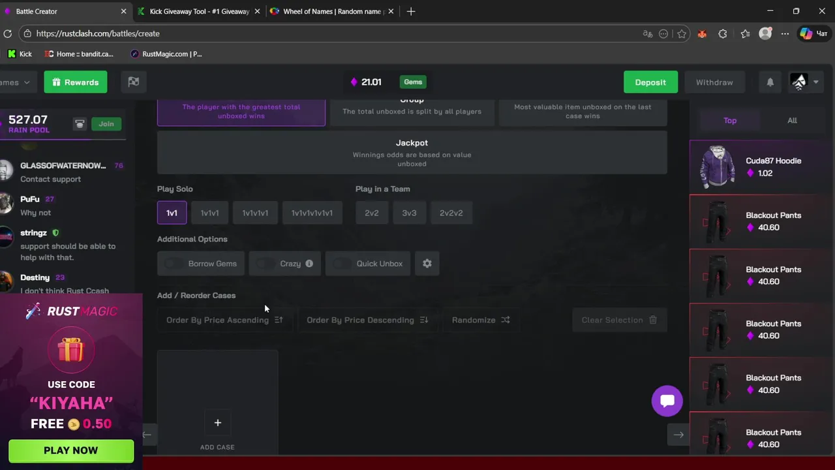Close the Wheel of Names tab

(390, 11)
